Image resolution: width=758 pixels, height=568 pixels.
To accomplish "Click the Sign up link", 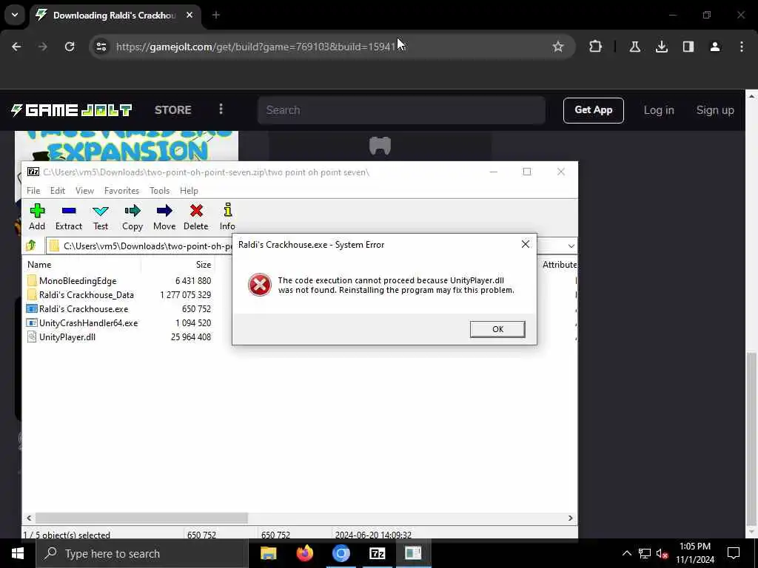I will click(715, 110).
